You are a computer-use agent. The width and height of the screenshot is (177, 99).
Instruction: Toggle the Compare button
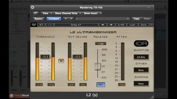click(x=54, y=19)
